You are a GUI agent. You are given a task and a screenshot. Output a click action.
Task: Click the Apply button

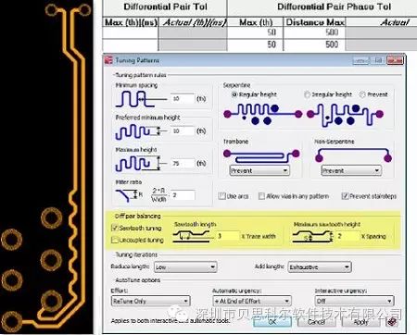coord(360,322)
